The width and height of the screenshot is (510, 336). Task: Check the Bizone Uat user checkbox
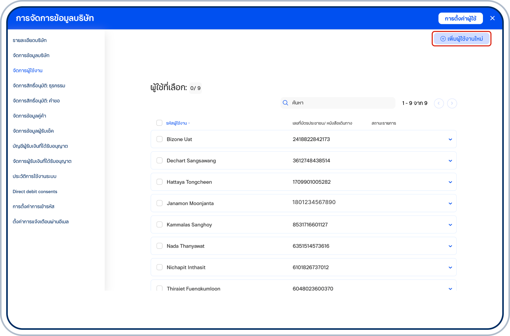[159, 139]
